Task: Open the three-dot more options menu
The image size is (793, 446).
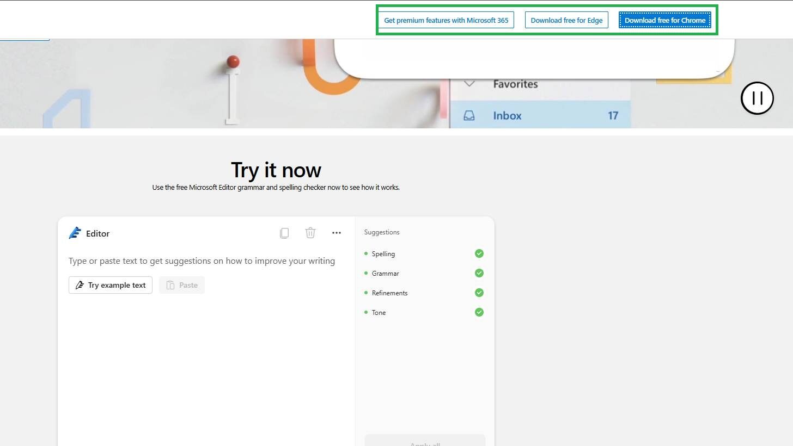Action: (337, 233)
